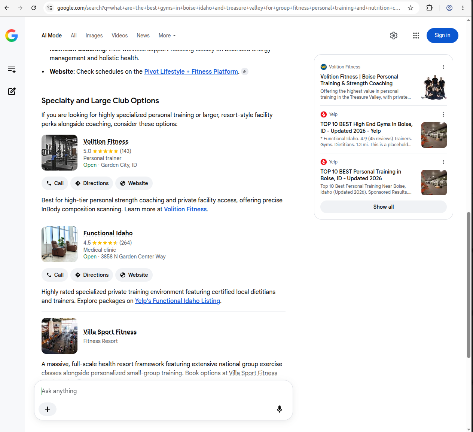473x432 pixels.
Task: Switch to AI Mode tab
Action: pyautogui.click(x=52, y=36)
